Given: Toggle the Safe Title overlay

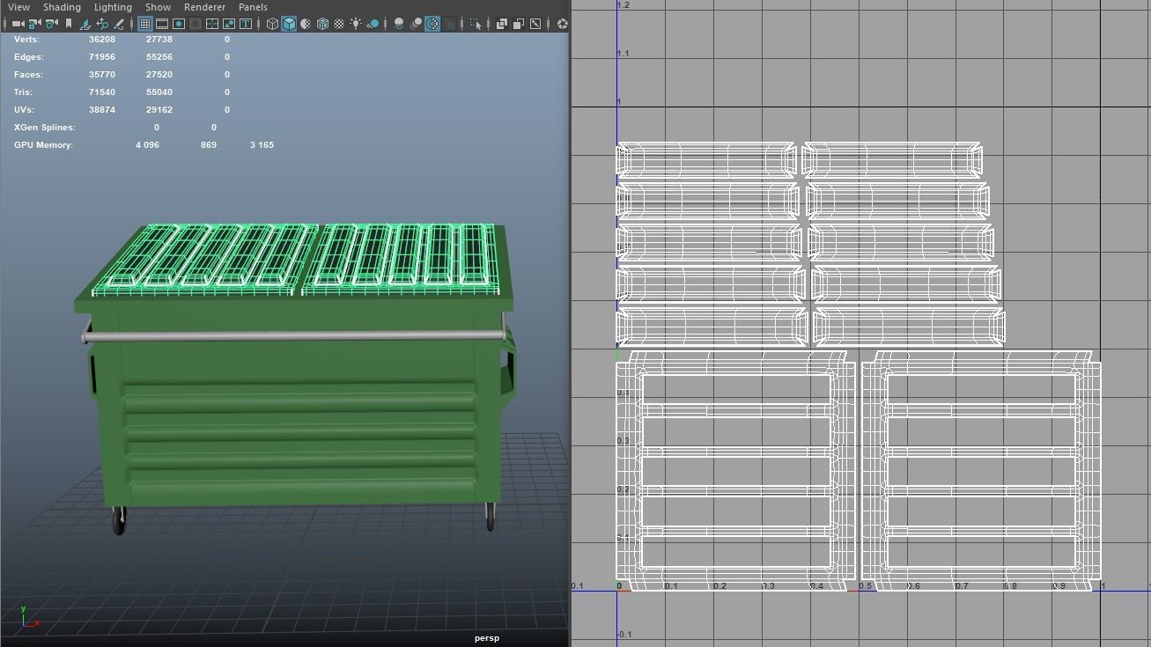Looking at the screenshot, I should click(x=246, y=24).
